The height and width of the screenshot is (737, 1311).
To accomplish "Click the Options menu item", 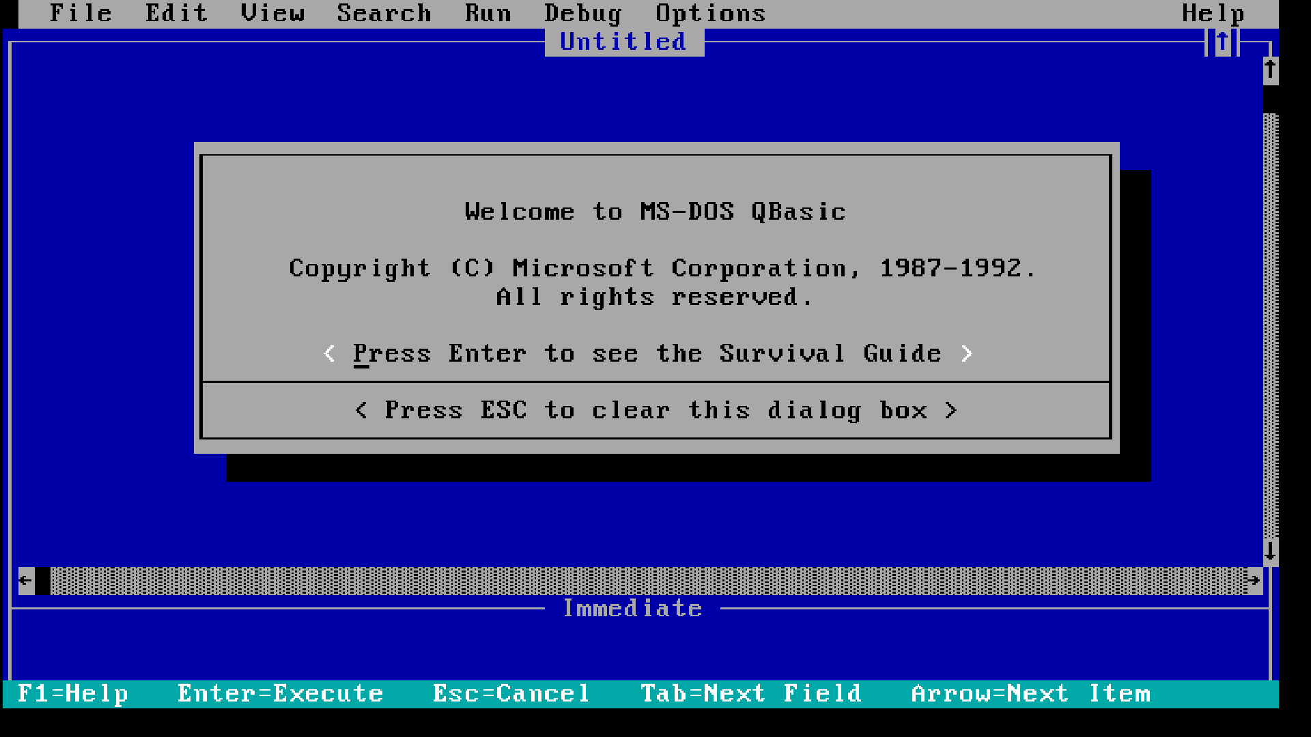I will [x=710, y=12].
